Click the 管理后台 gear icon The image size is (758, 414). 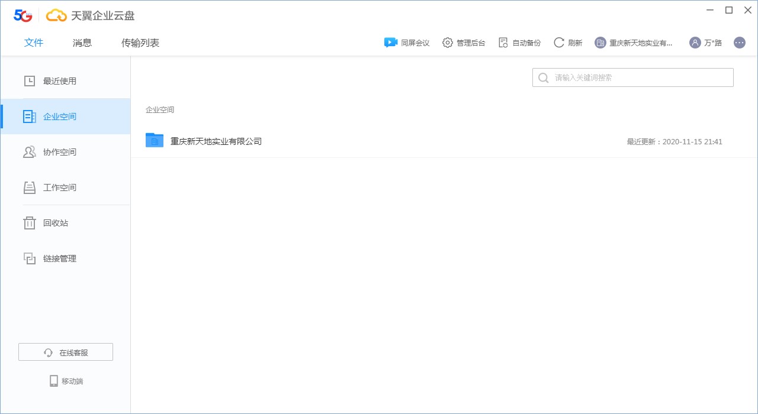pos(448,43)
